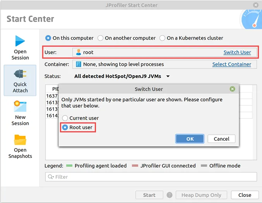Image resolution: width=262 pixels, height=203 pixels.
Task: Click the Start button
Action: coord(149,195)
